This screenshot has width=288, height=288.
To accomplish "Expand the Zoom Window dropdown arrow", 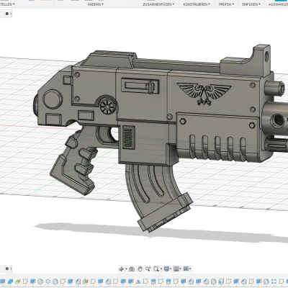I will coord(161,269).
